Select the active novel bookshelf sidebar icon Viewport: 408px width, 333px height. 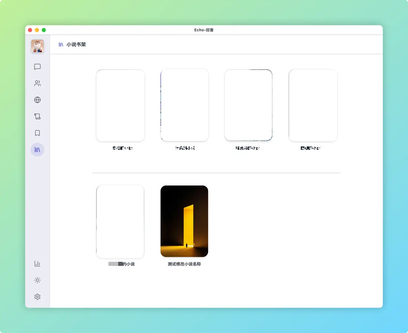37,150
